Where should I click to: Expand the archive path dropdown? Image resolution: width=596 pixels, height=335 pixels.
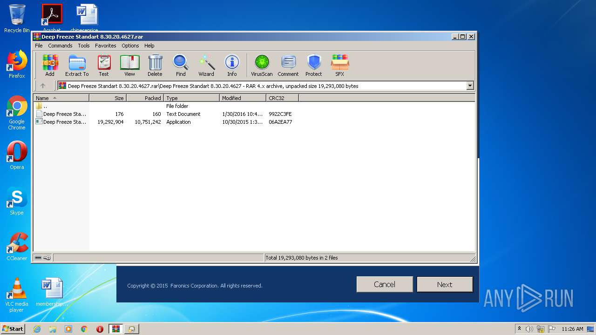coord(470,86)
